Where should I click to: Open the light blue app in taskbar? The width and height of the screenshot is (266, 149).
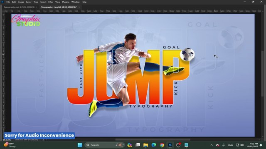coord(186,145)
